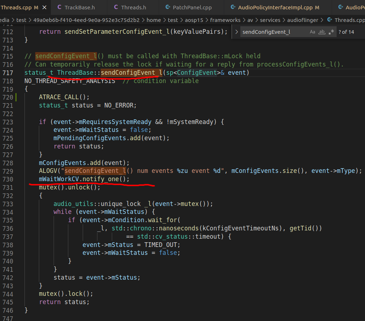This screenshot has height=321, width=365.
Task: Click 'ALOGV' on line 729
Action: click(x=48, y=171)
